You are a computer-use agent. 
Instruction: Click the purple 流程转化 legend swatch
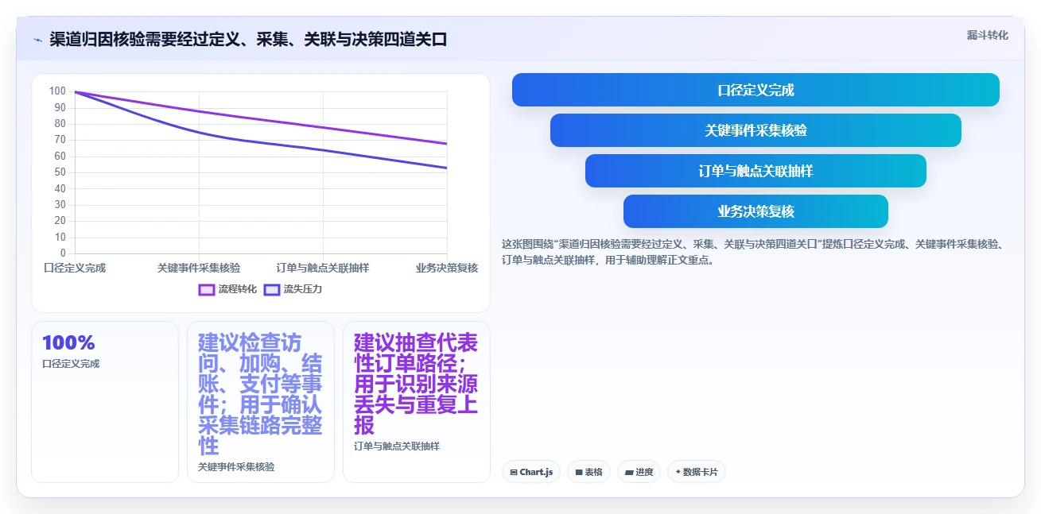point(207,289)
